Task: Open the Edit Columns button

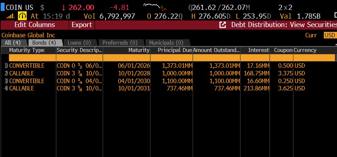Action: [x=35, y=25]
